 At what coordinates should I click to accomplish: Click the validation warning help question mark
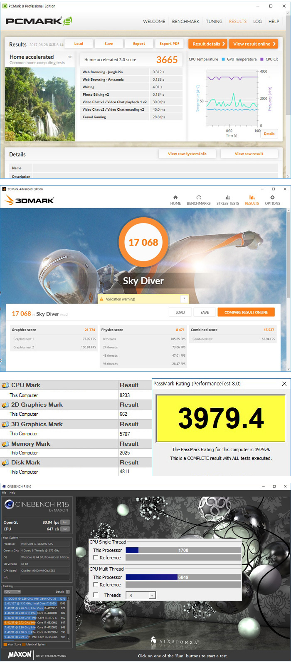184,299
